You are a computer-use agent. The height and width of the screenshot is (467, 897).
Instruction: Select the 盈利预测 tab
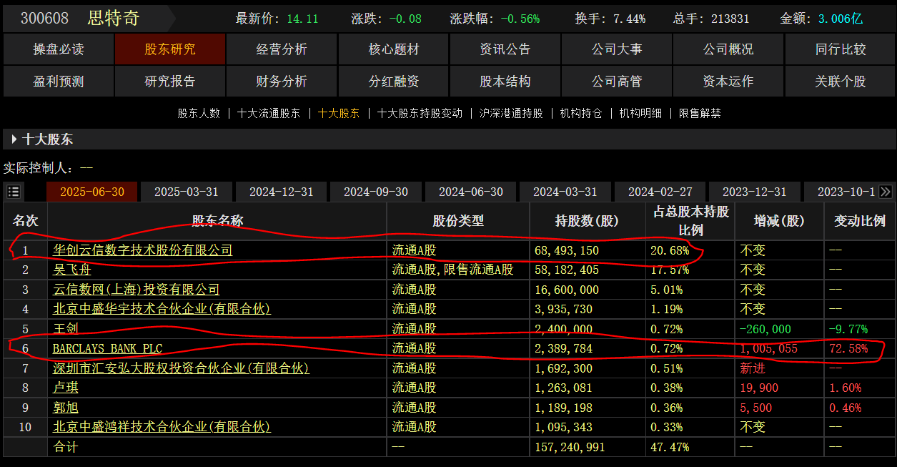pos(59,82)
